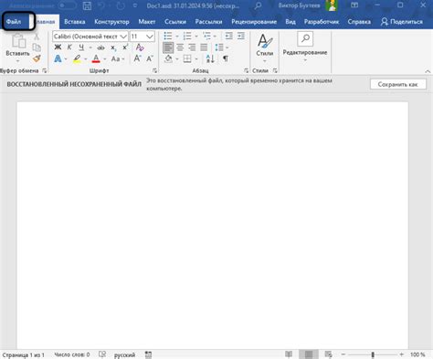The height and width of the screenshot is (359, 433).
Task: Open highlight color dropdown arrow
Action: [86, 59]
